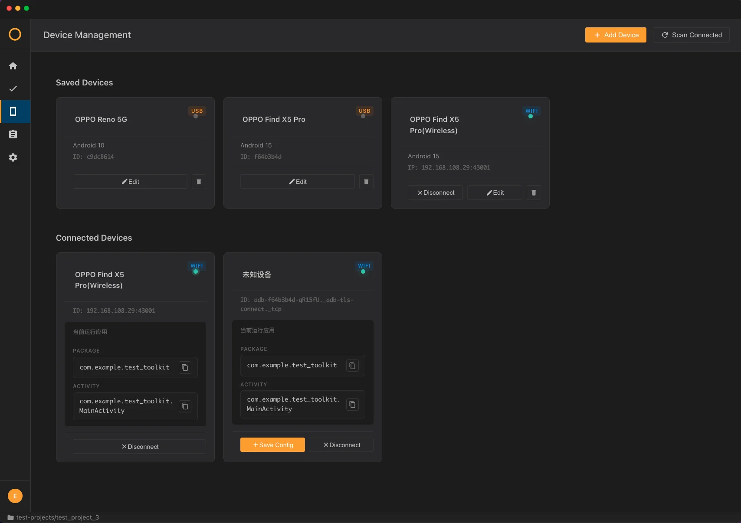The width and height of the screenshot is (741, 523).
Task: Open the user avatar E at bottom left
Action: (15, 496)
